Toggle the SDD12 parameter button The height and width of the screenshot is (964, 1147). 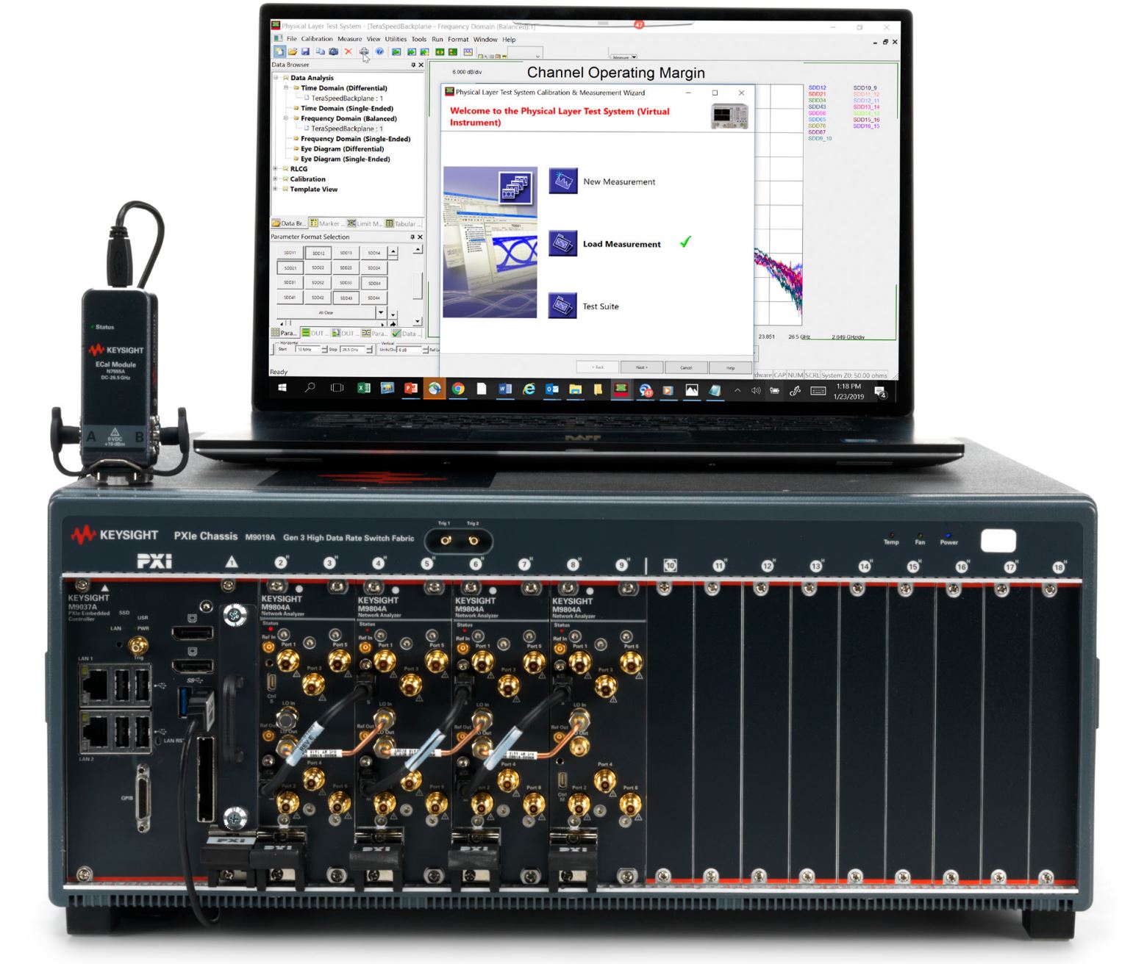(318, 253)
